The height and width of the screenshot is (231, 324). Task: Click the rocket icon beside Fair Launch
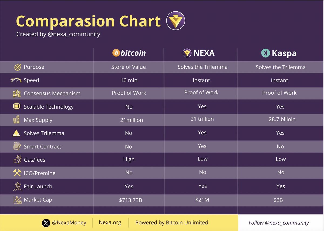click(17, 186)
